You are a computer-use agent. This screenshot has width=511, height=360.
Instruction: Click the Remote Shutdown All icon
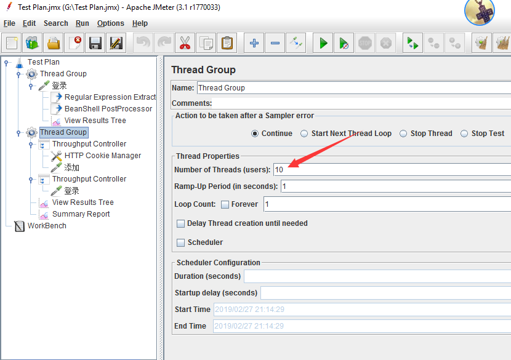point(454,43)
